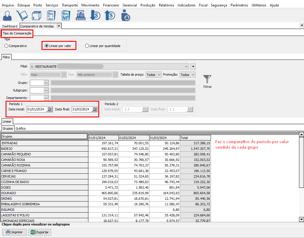The width and height of the screenshot is (304, 238).
Task: Switch to the Gráfico tab
Action: tap(20, 128)
